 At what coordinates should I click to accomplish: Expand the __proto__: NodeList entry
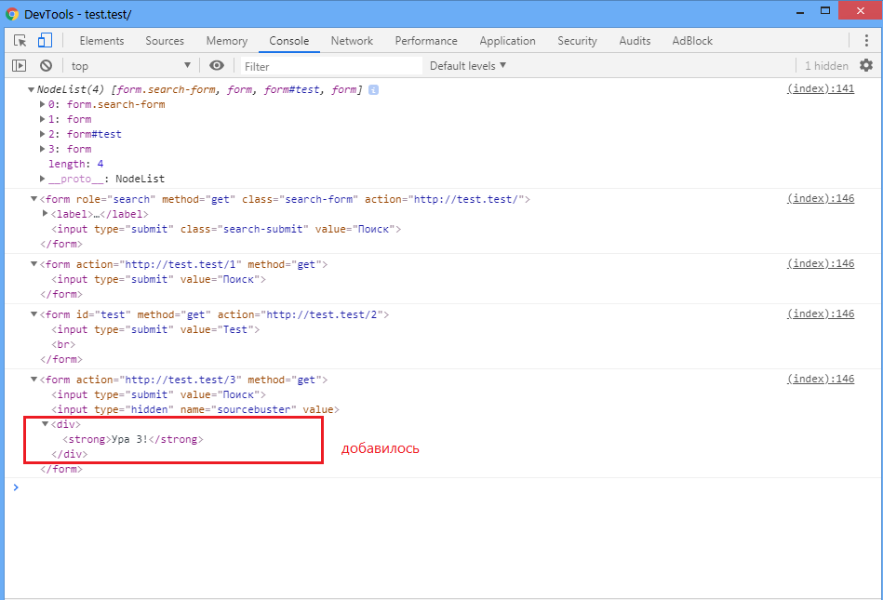click(42, 179)
